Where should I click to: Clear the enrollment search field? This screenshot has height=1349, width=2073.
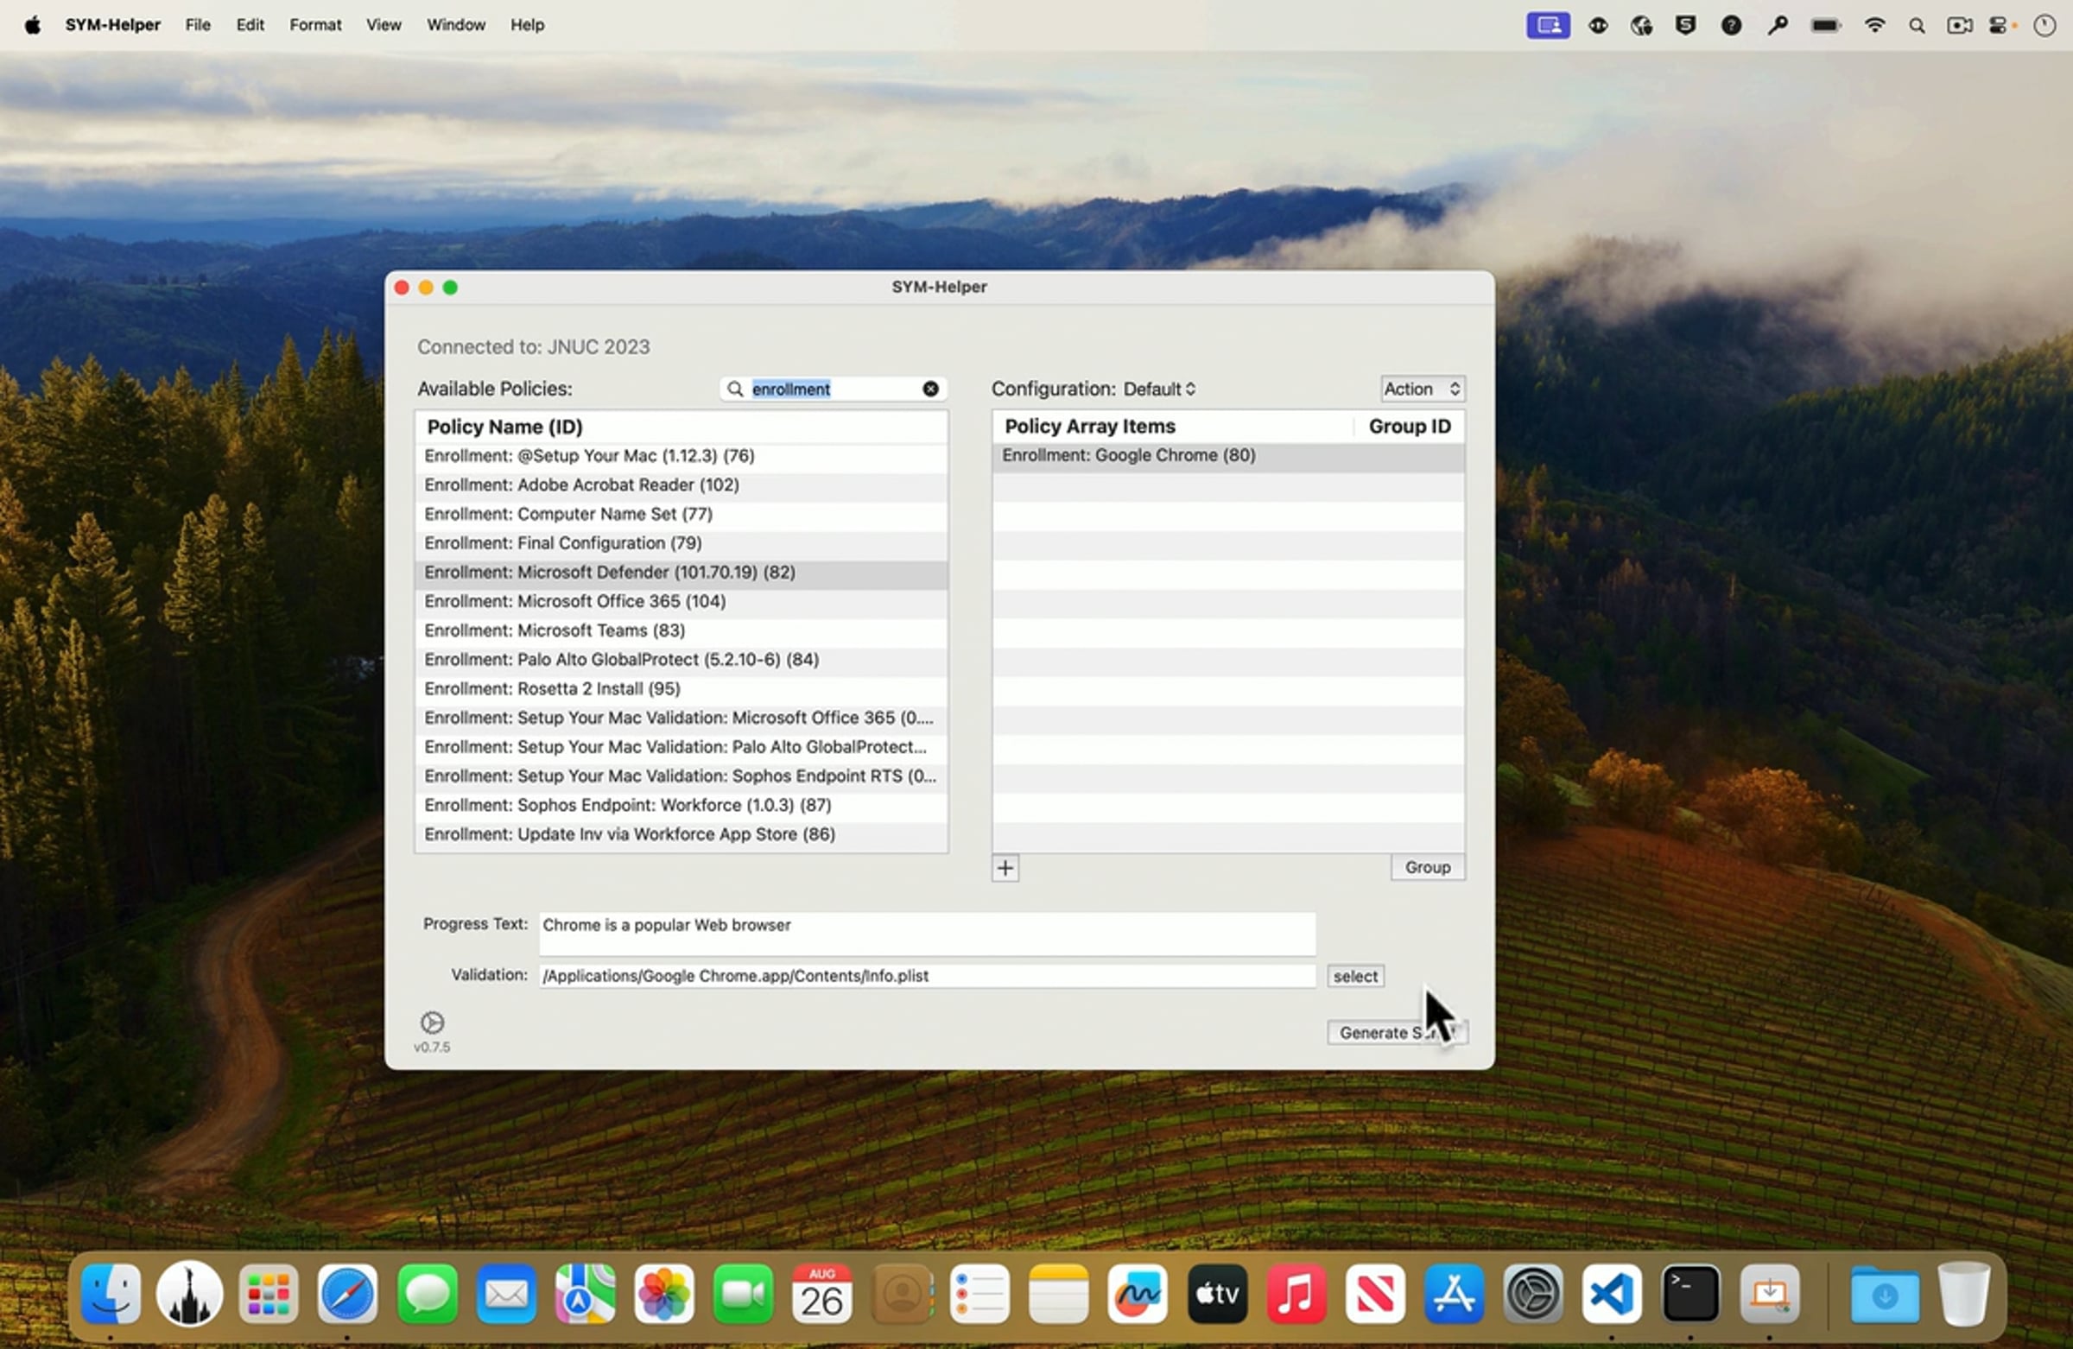pyautogui.click(x=930, y=389)
